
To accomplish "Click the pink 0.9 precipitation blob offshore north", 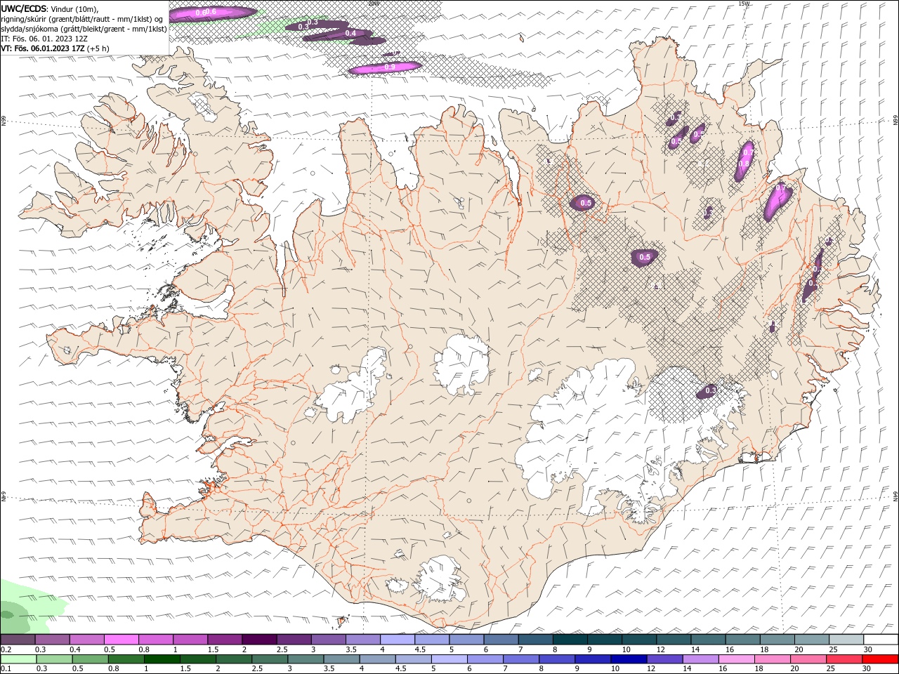I will 385,67.
